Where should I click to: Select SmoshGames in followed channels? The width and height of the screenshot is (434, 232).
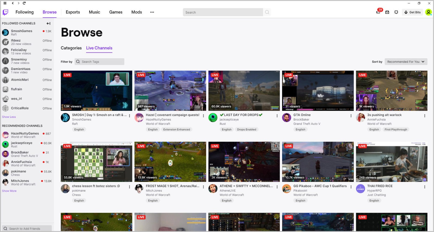pyautogui.click(x=27, y=32)
